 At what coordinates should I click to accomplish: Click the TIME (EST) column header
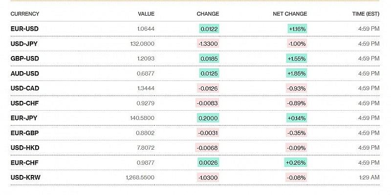(x=366, y=14)
